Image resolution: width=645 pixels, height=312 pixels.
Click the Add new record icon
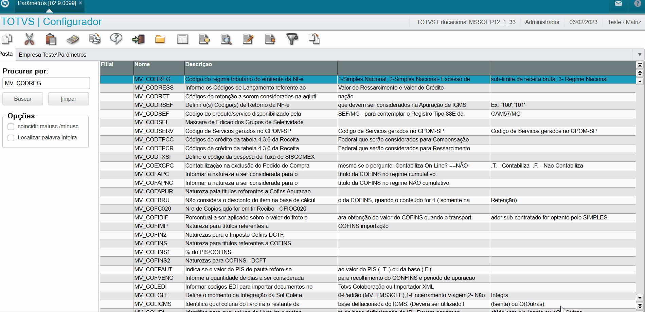204,39
